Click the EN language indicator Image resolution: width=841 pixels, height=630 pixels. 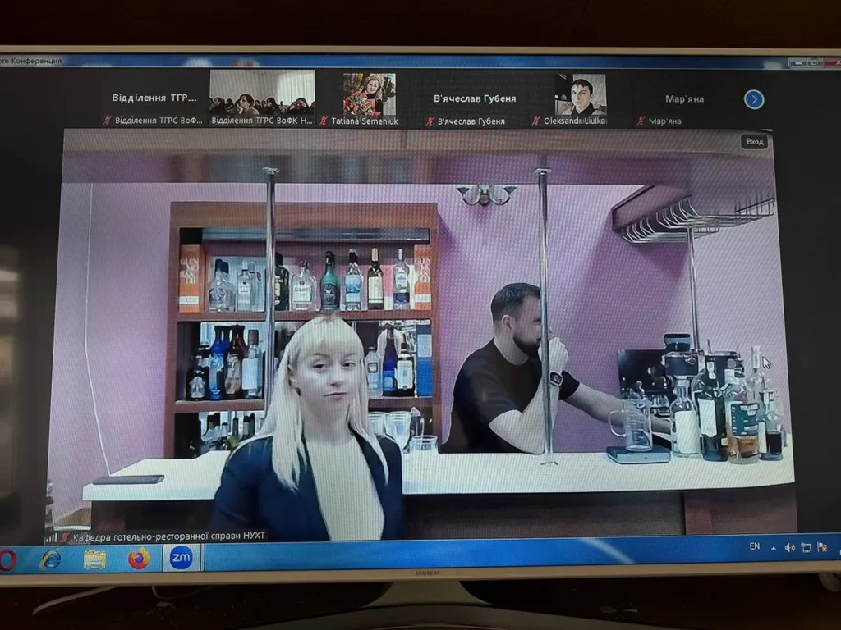754,546
